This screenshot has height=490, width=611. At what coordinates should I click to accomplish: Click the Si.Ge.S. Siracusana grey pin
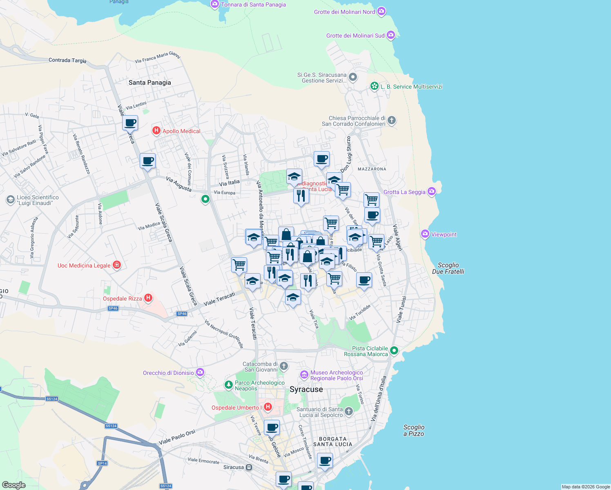pos(353,77)
